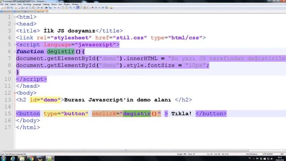Click the 'Dos\Windows' line ending in the status bar
The width and height of the screenshot is (286, 161).
(252, 154)
